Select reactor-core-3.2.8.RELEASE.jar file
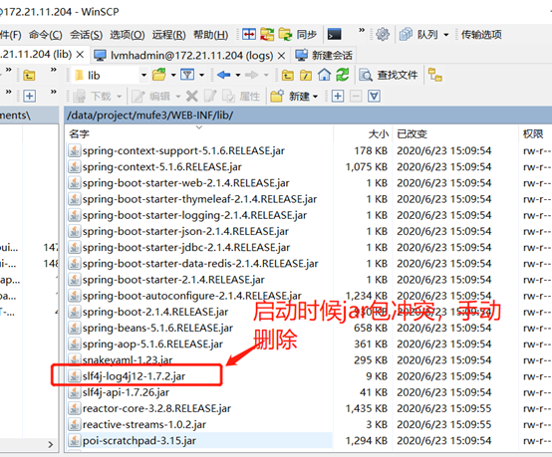 coord(156,408)
